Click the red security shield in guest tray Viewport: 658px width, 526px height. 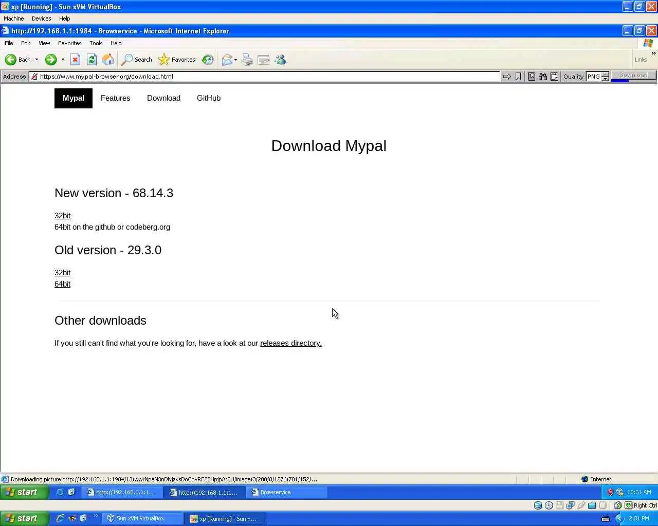(x=610, y=492)
